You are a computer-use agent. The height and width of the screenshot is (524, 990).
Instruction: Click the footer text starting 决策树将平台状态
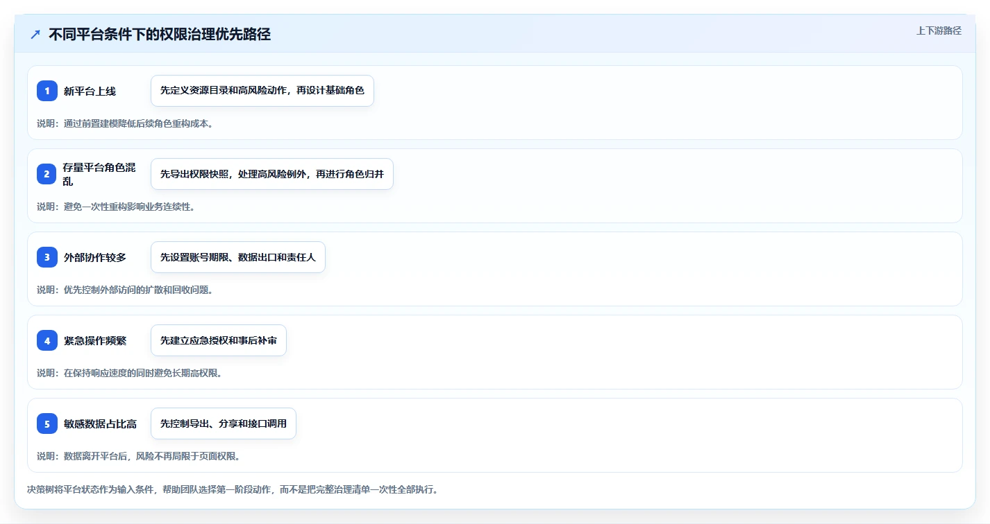[233, 489]
